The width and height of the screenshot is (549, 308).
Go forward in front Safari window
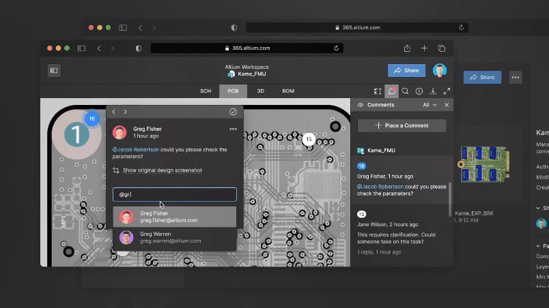[x=113, y=48]
